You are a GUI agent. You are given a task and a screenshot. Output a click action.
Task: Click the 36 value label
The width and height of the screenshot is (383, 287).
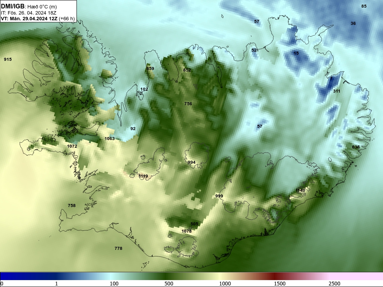pos(353,23)
